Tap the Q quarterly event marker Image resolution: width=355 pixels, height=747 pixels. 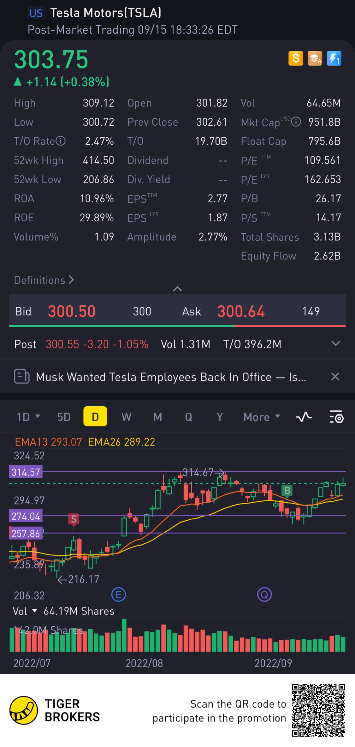[264, 595]
